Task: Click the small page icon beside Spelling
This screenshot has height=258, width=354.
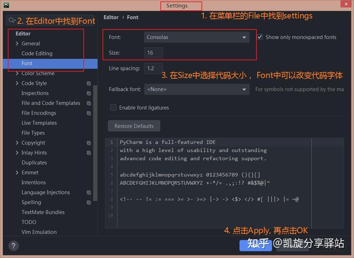Action: [89, 202]
